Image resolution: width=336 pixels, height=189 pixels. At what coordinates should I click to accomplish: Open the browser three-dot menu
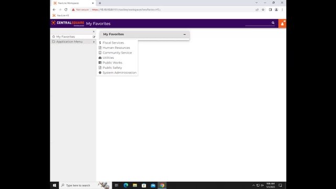point(282,9)
